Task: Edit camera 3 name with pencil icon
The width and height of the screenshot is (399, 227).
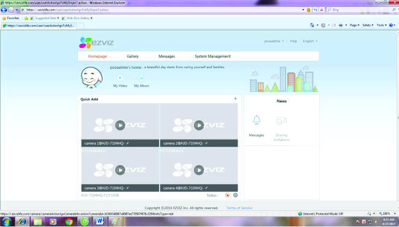Action: click(128, 188)
